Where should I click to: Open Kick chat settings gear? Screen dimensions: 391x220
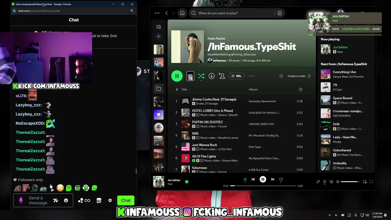tap(110, 200)
